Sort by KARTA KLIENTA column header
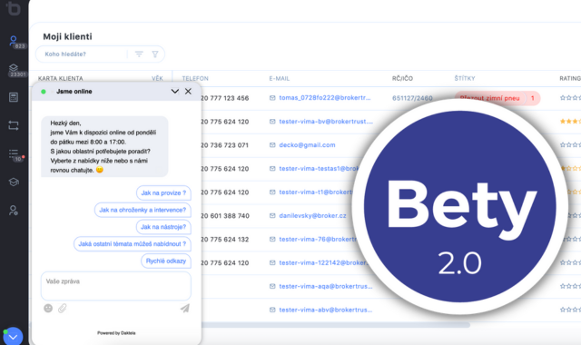The width and height of the screenshot is (581, 345). [x=61, y=79]
